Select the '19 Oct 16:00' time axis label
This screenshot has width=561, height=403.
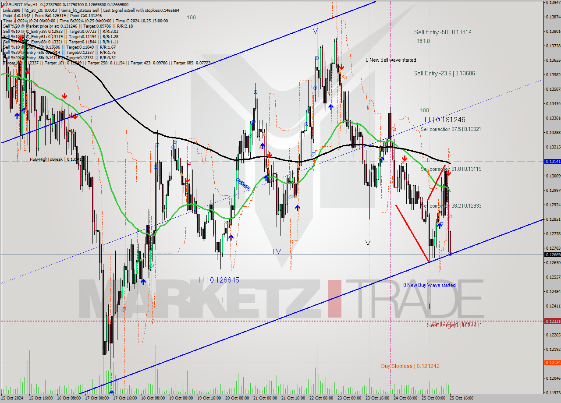(209, 398)
